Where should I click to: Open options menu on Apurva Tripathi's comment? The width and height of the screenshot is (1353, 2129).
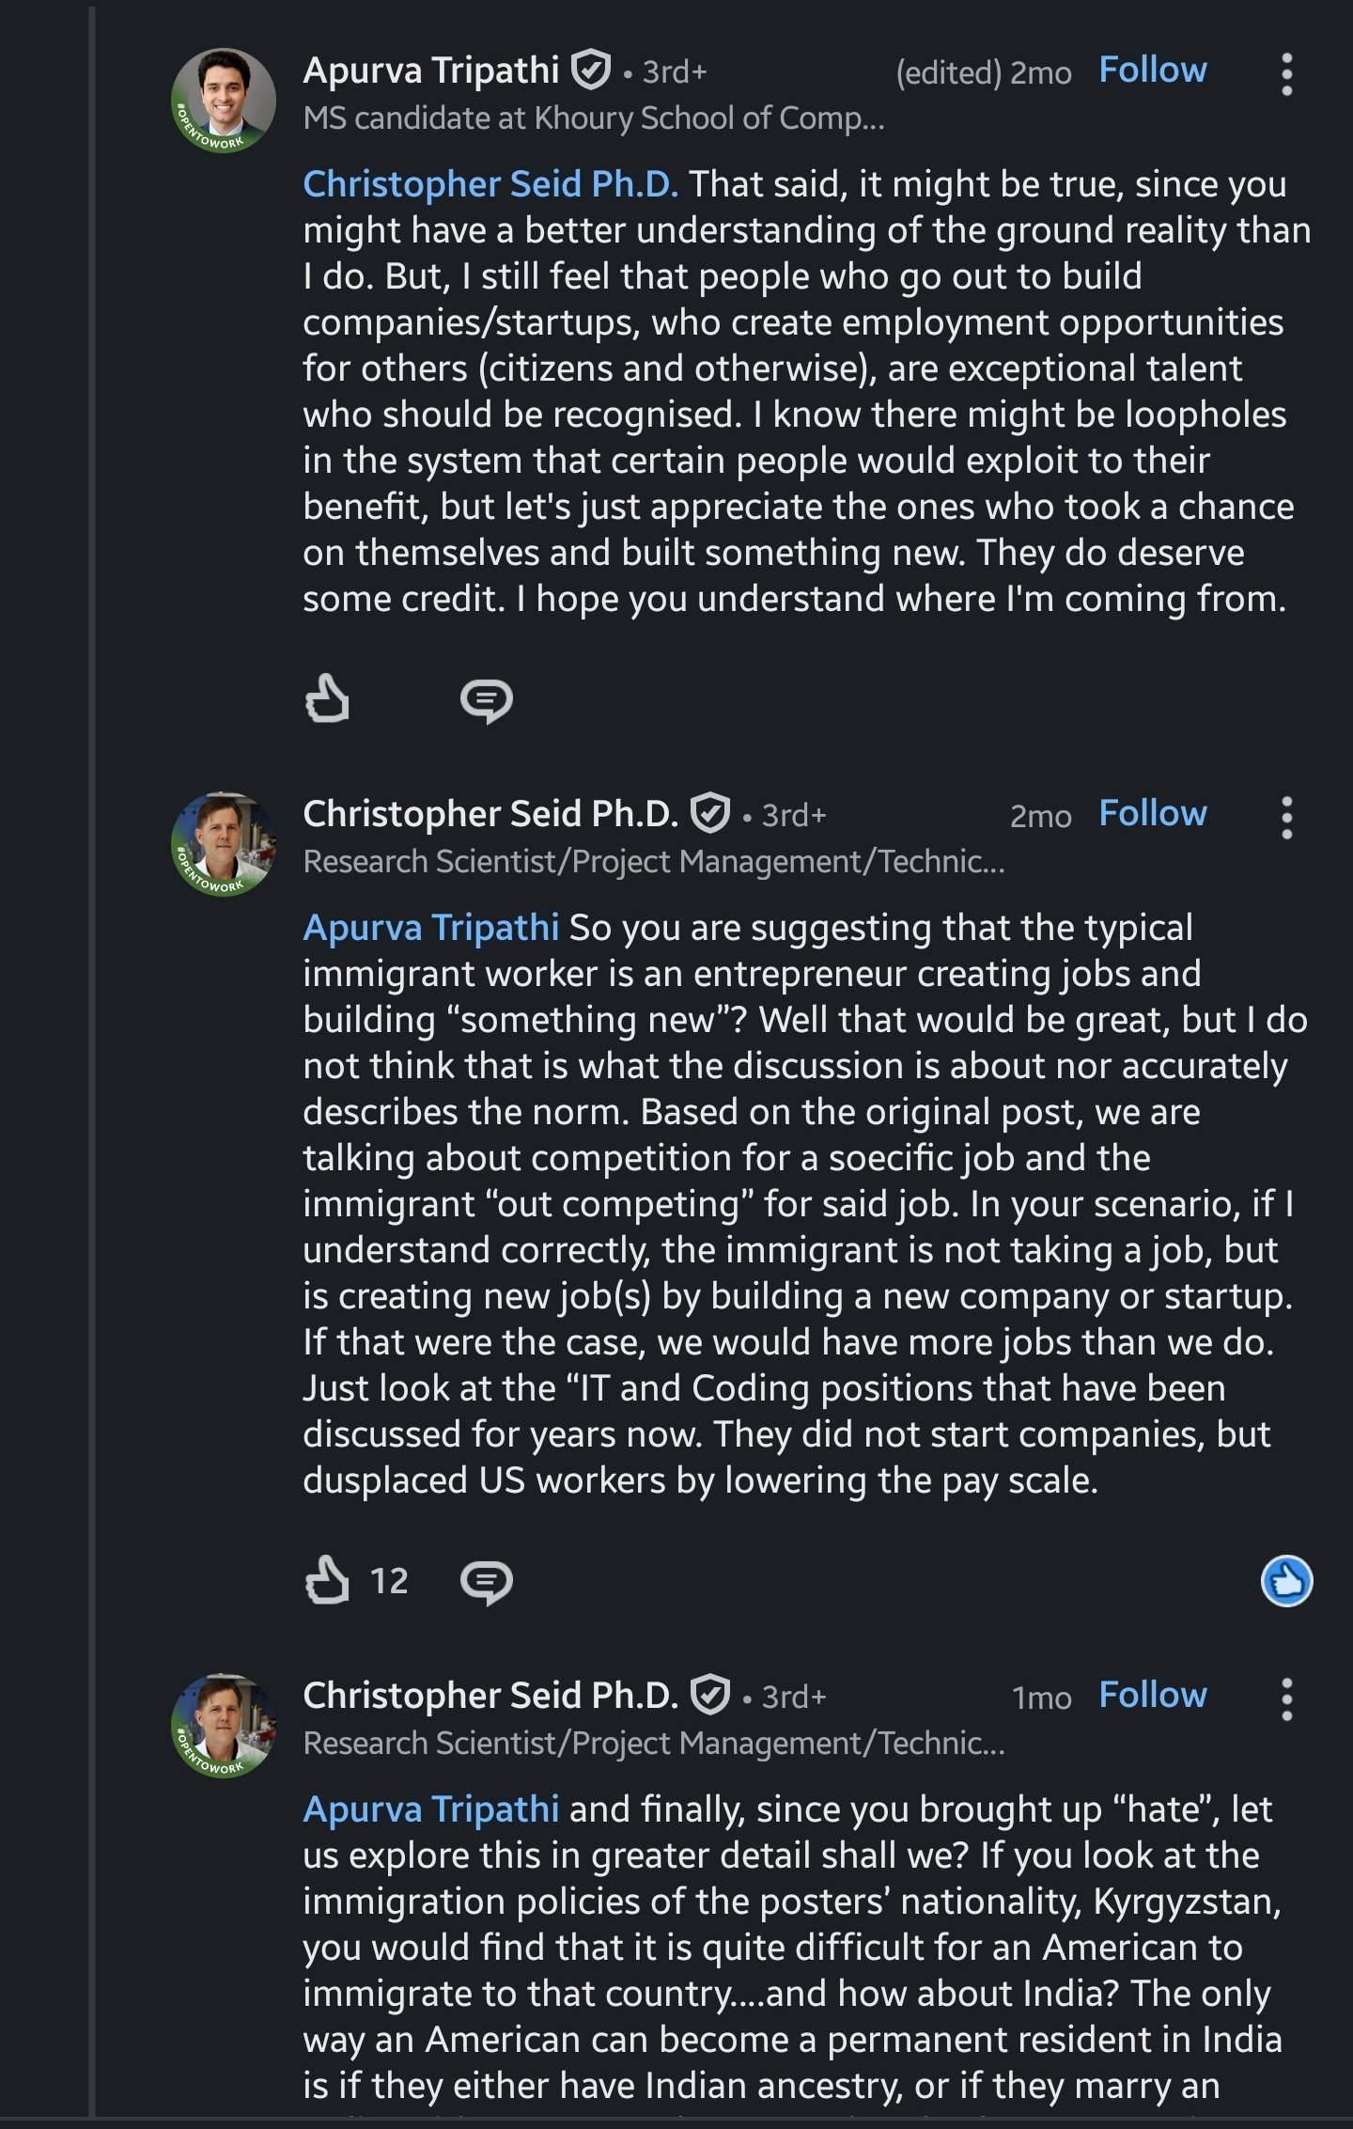[1286, 73]
